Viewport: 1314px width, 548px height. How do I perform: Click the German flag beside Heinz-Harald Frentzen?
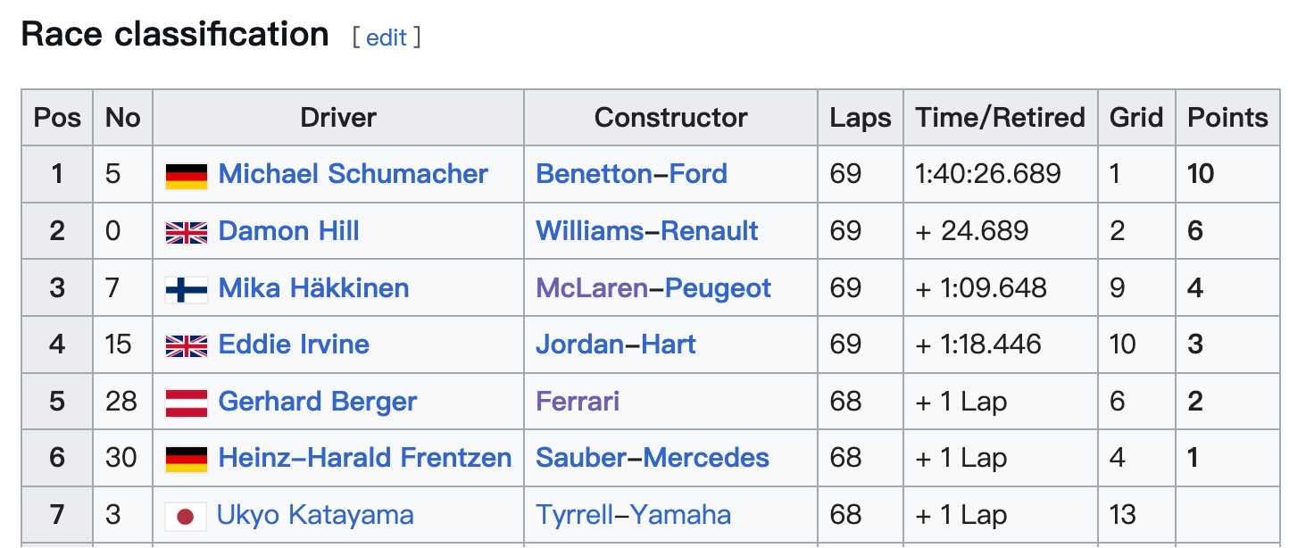tap(187, 459)
